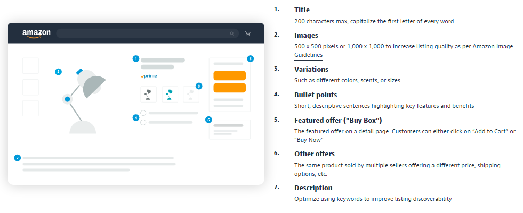The width and height of the screenshot is (523, 213).
Task: Click the first blank thumbnail beside the lamp
Action: (x=31, y=66)
